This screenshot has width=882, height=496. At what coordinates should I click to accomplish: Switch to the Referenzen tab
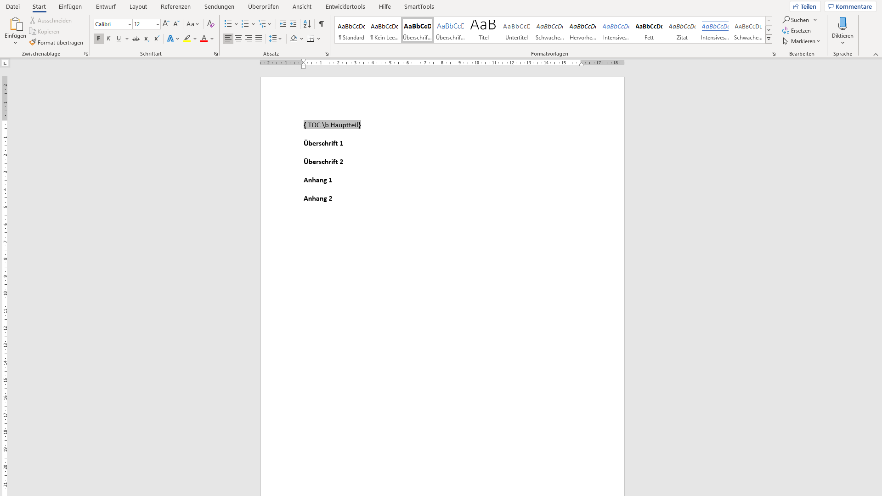click(175, 6)
